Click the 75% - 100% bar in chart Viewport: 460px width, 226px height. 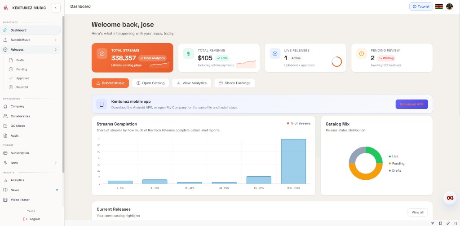tap(293, 161)
